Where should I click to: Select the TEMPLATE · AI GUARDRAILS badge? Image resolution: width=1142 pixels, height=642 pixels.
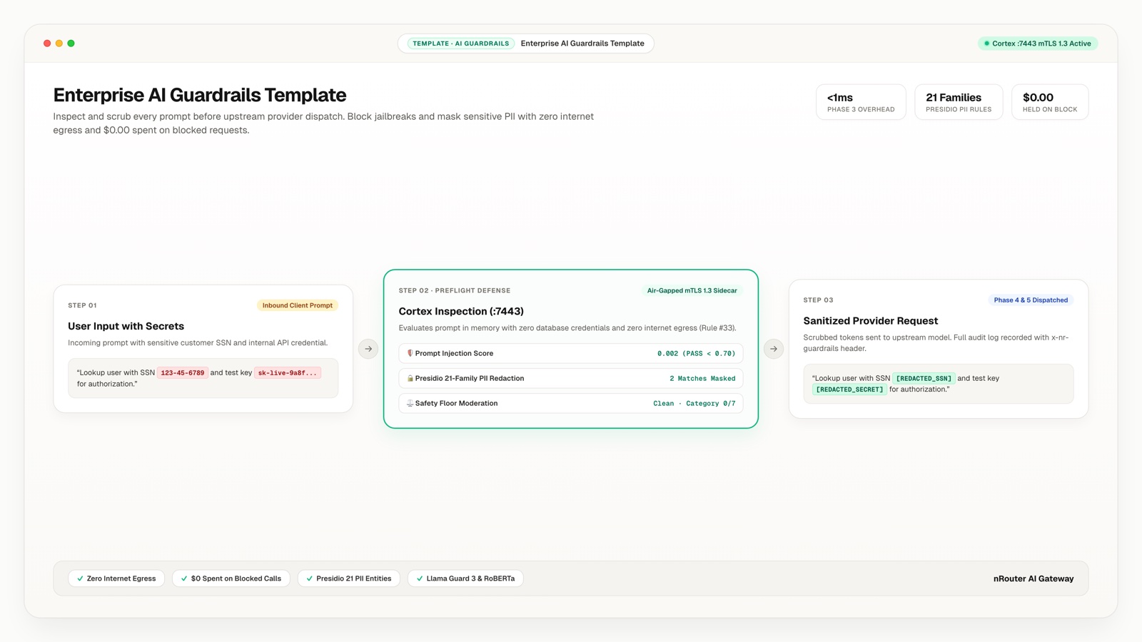461,44
